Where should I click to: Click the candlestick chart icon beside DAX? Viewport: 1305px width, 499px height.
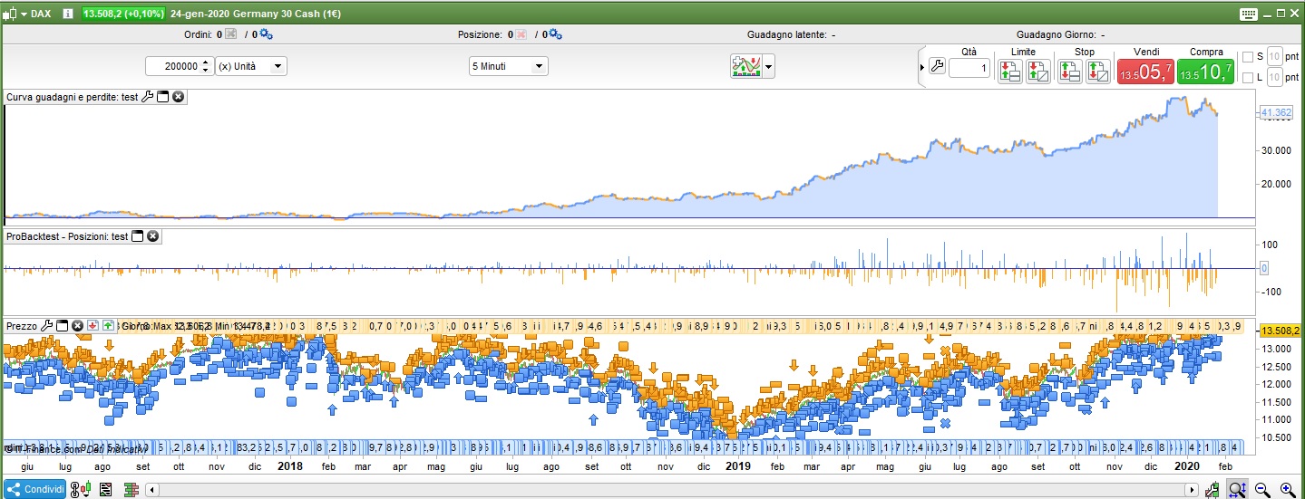point(10,14)
